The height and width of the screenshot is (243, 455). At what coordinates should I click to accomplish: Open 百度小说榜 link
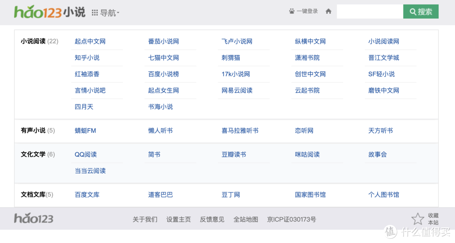pyautogui.click(x=163, y=74)
